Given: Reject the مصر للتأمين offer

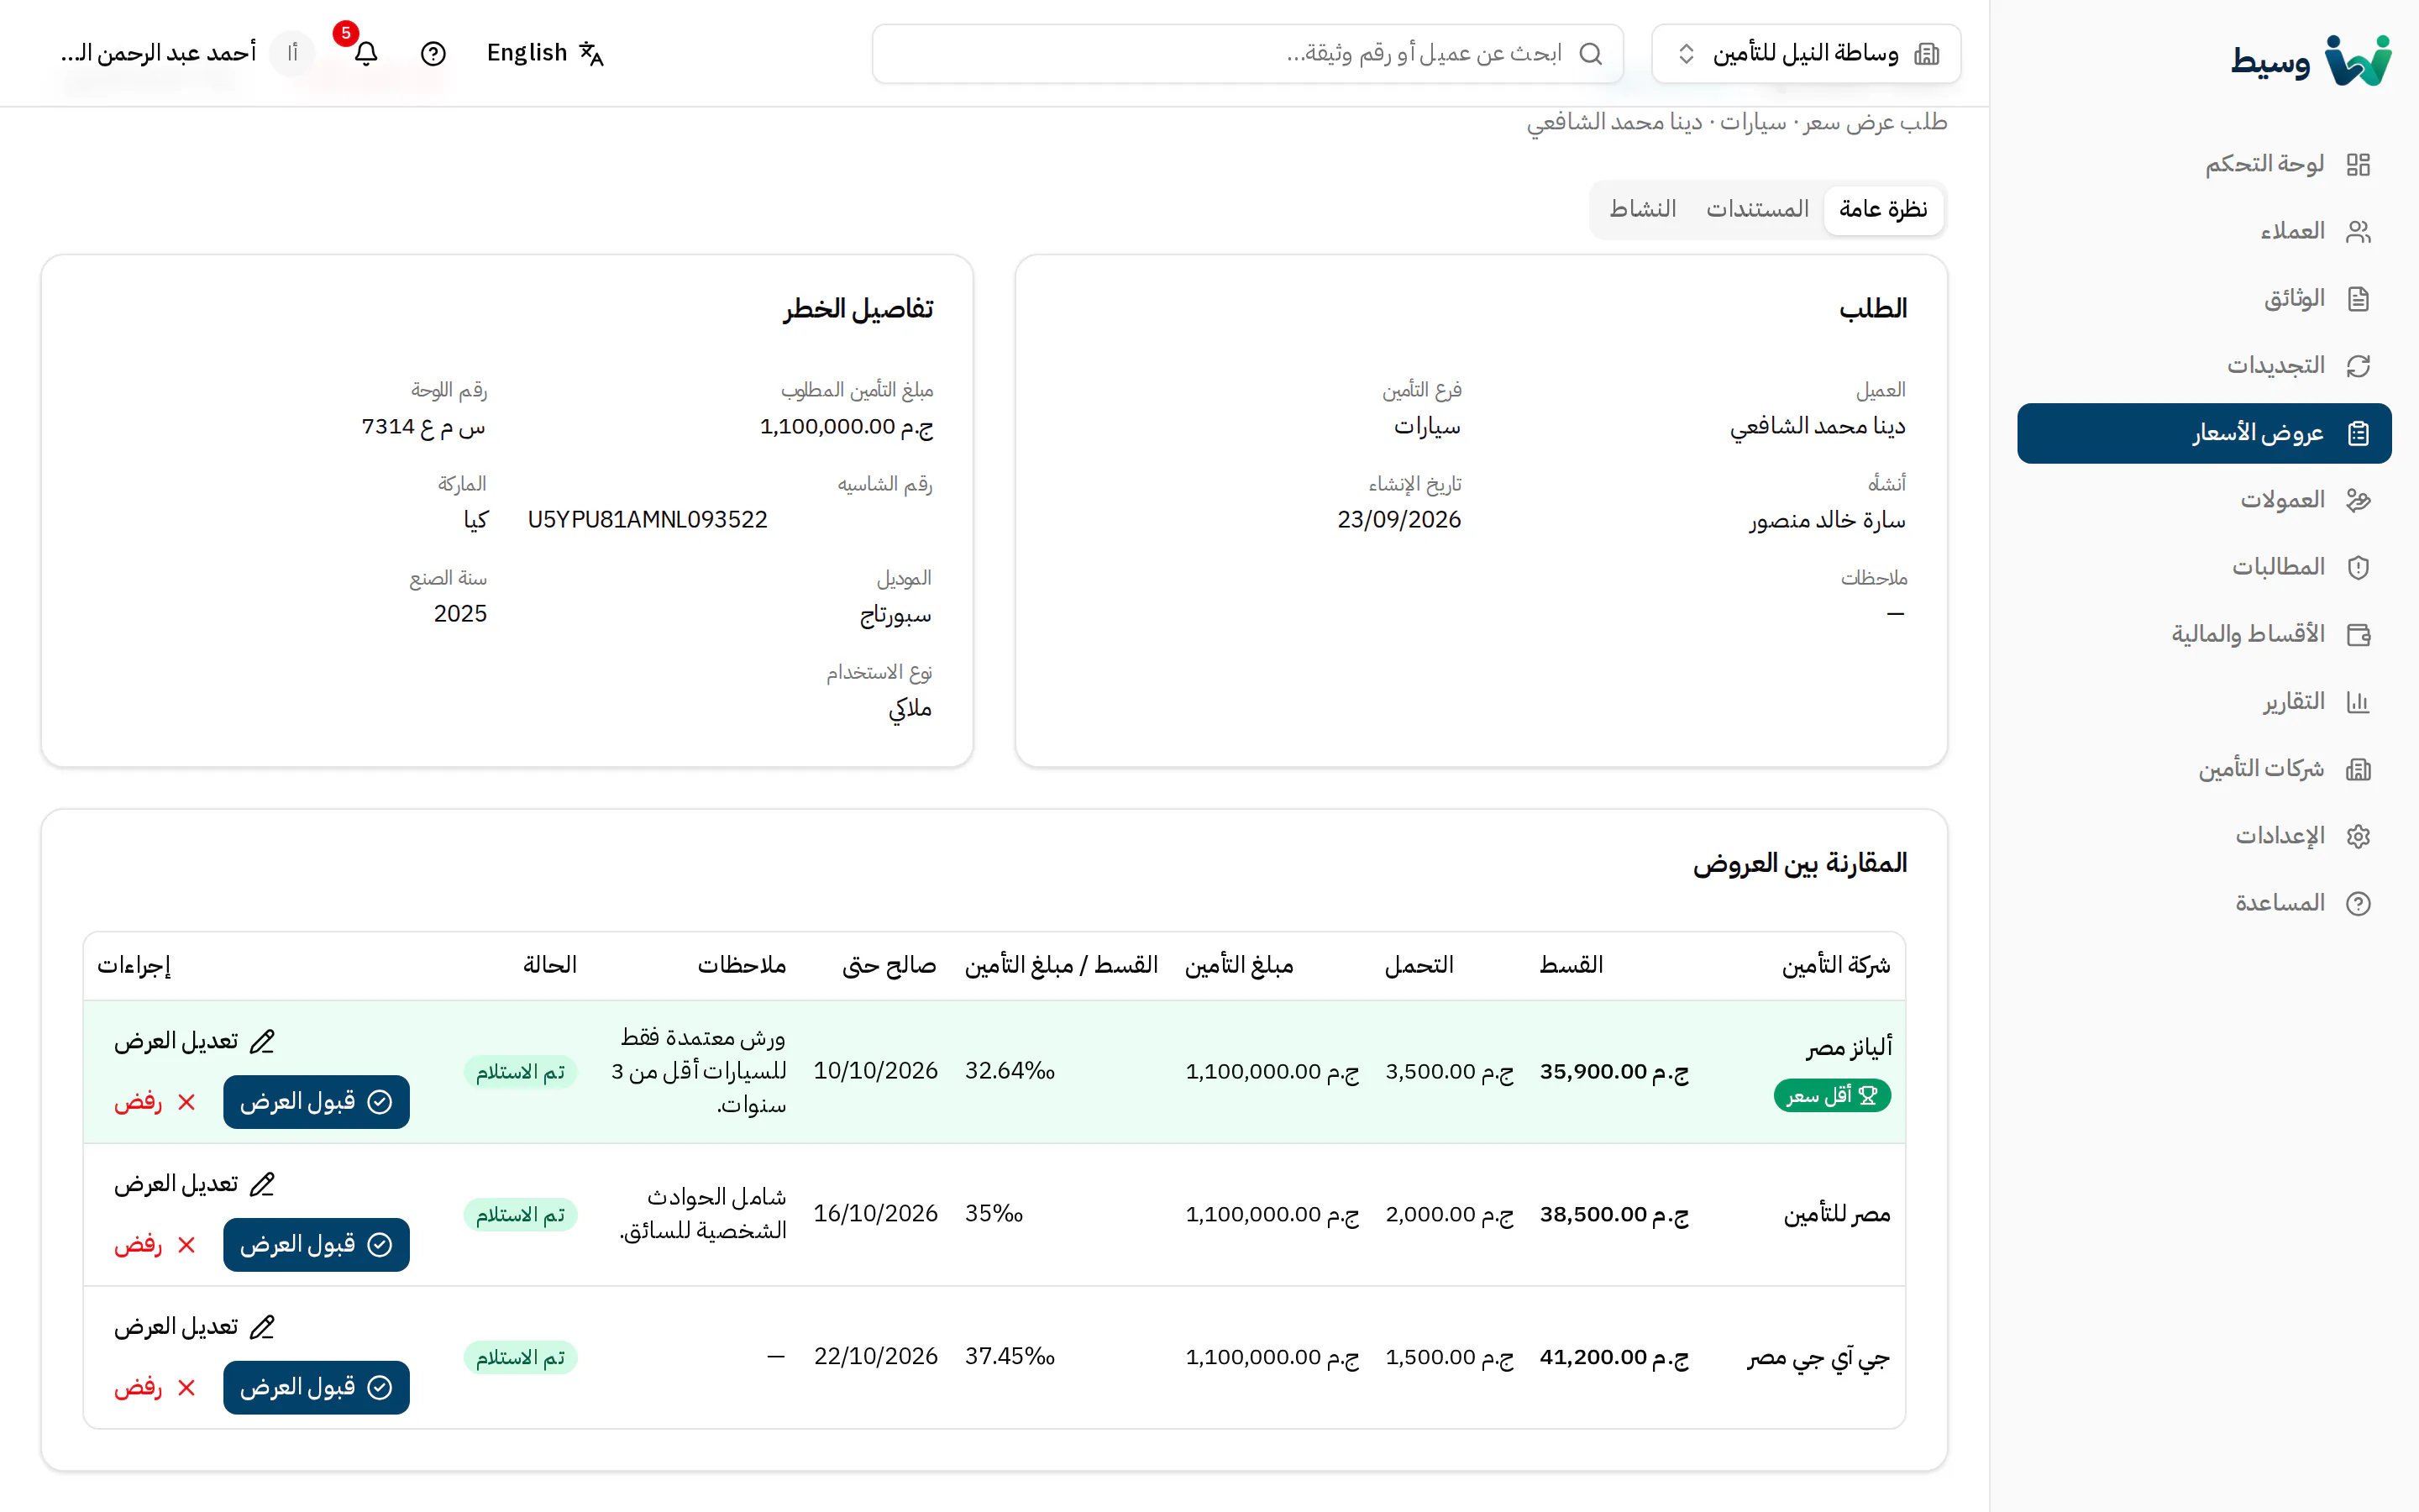Looking at the screenshot, I should point(156,1245).
